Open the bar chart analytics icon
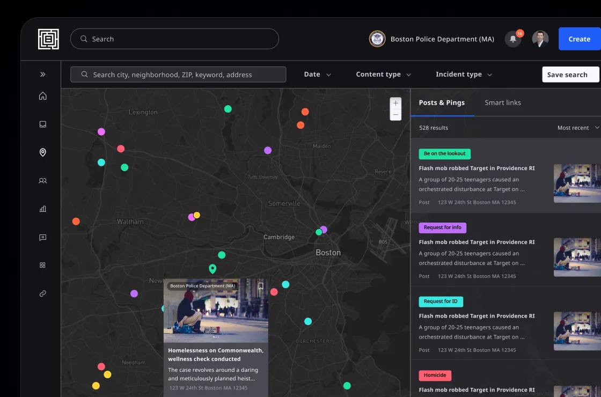 pos(43,209)
